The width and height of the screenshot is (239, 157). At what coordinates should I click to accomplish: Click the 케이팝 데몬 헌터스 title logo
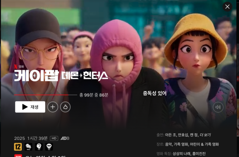(x=61, y=75)
